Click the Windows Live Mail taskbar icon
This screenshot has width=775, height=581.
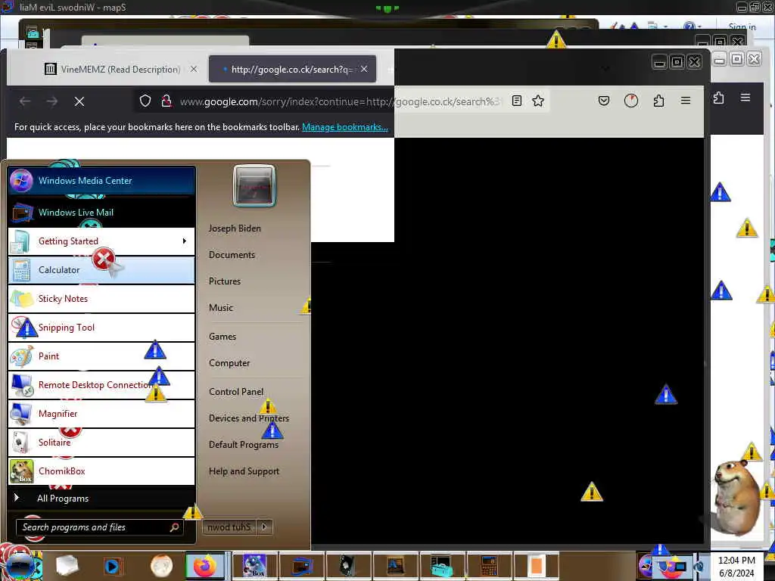[301, 566]
